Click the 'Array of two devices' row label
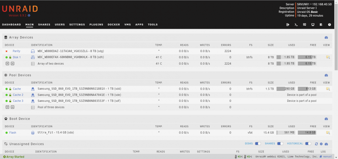This screenshot has height=159, width=338. point(51,64)
